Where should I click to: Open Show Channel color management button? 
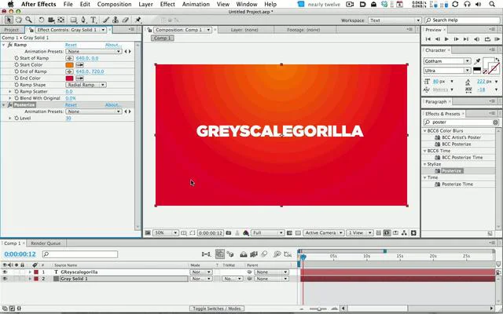(x=246, y=233)
